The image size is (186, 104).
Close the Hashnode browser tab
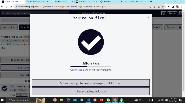[121, 2]
